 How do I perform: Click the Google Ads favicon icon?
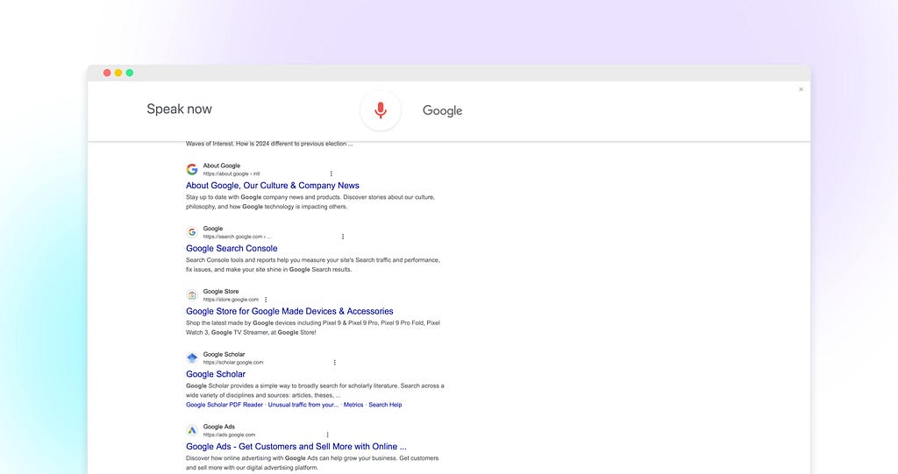(x=192, y=430)
